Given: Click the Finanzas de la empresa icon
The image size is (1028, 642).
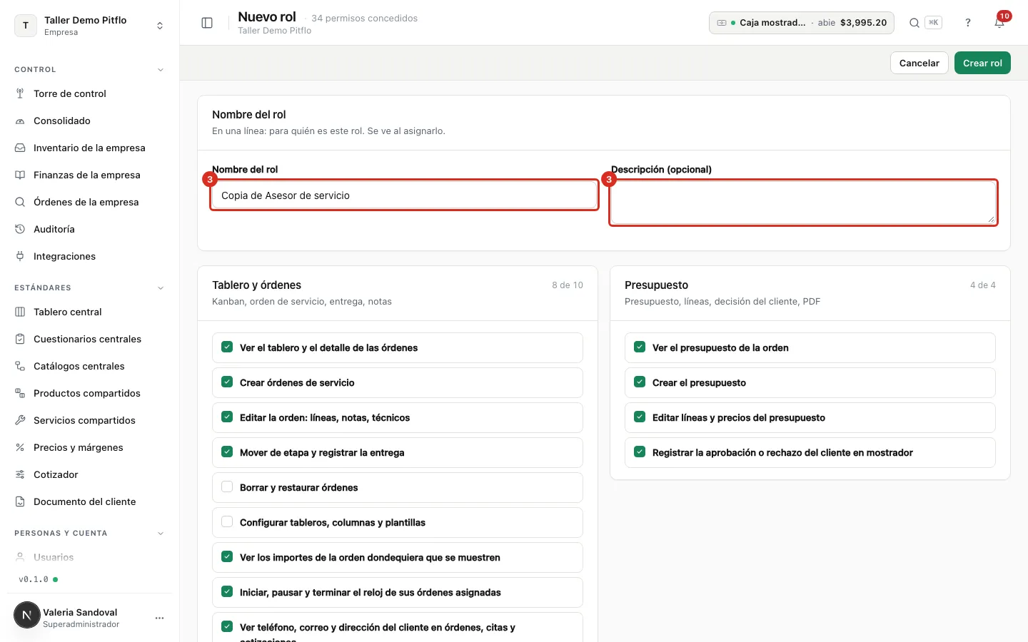Looking at the screenshot, I should pyautogui.click(x=20, y=175).
